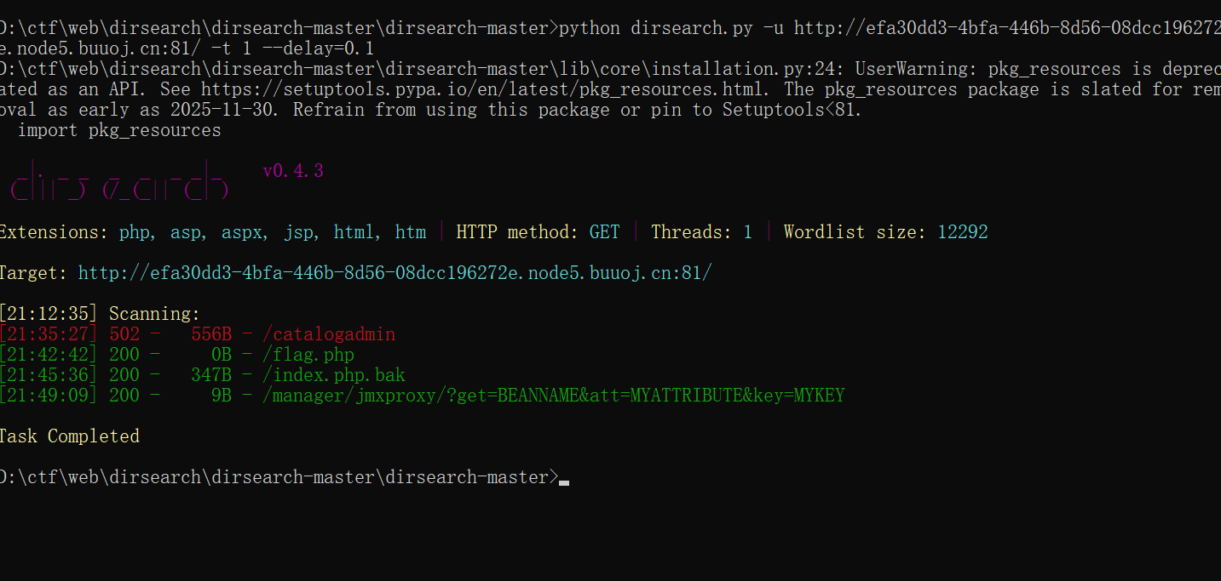Click the v0.4.3 version label

coord(293,171)
